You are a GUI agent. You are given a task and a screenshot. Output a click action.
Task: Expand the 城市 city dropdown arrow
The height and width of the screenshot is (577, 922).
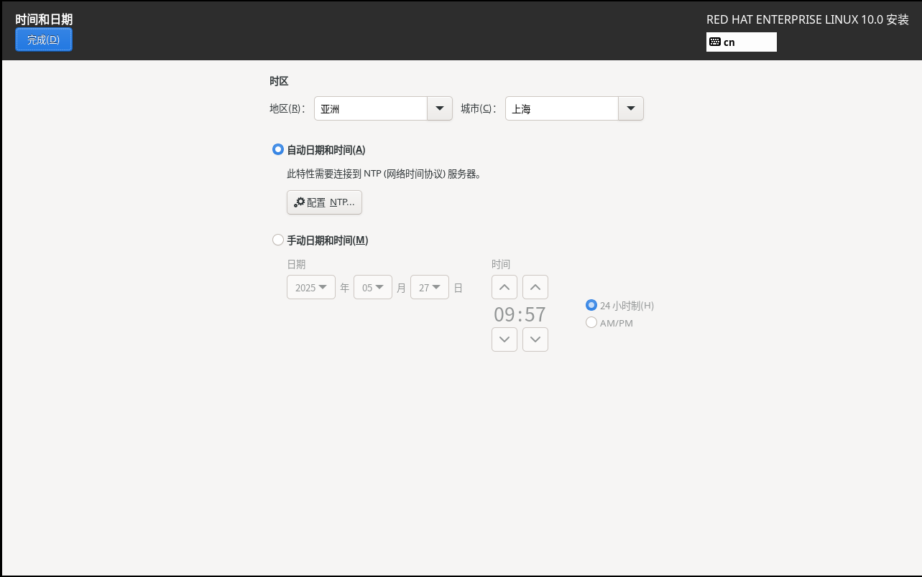point(631,108)
